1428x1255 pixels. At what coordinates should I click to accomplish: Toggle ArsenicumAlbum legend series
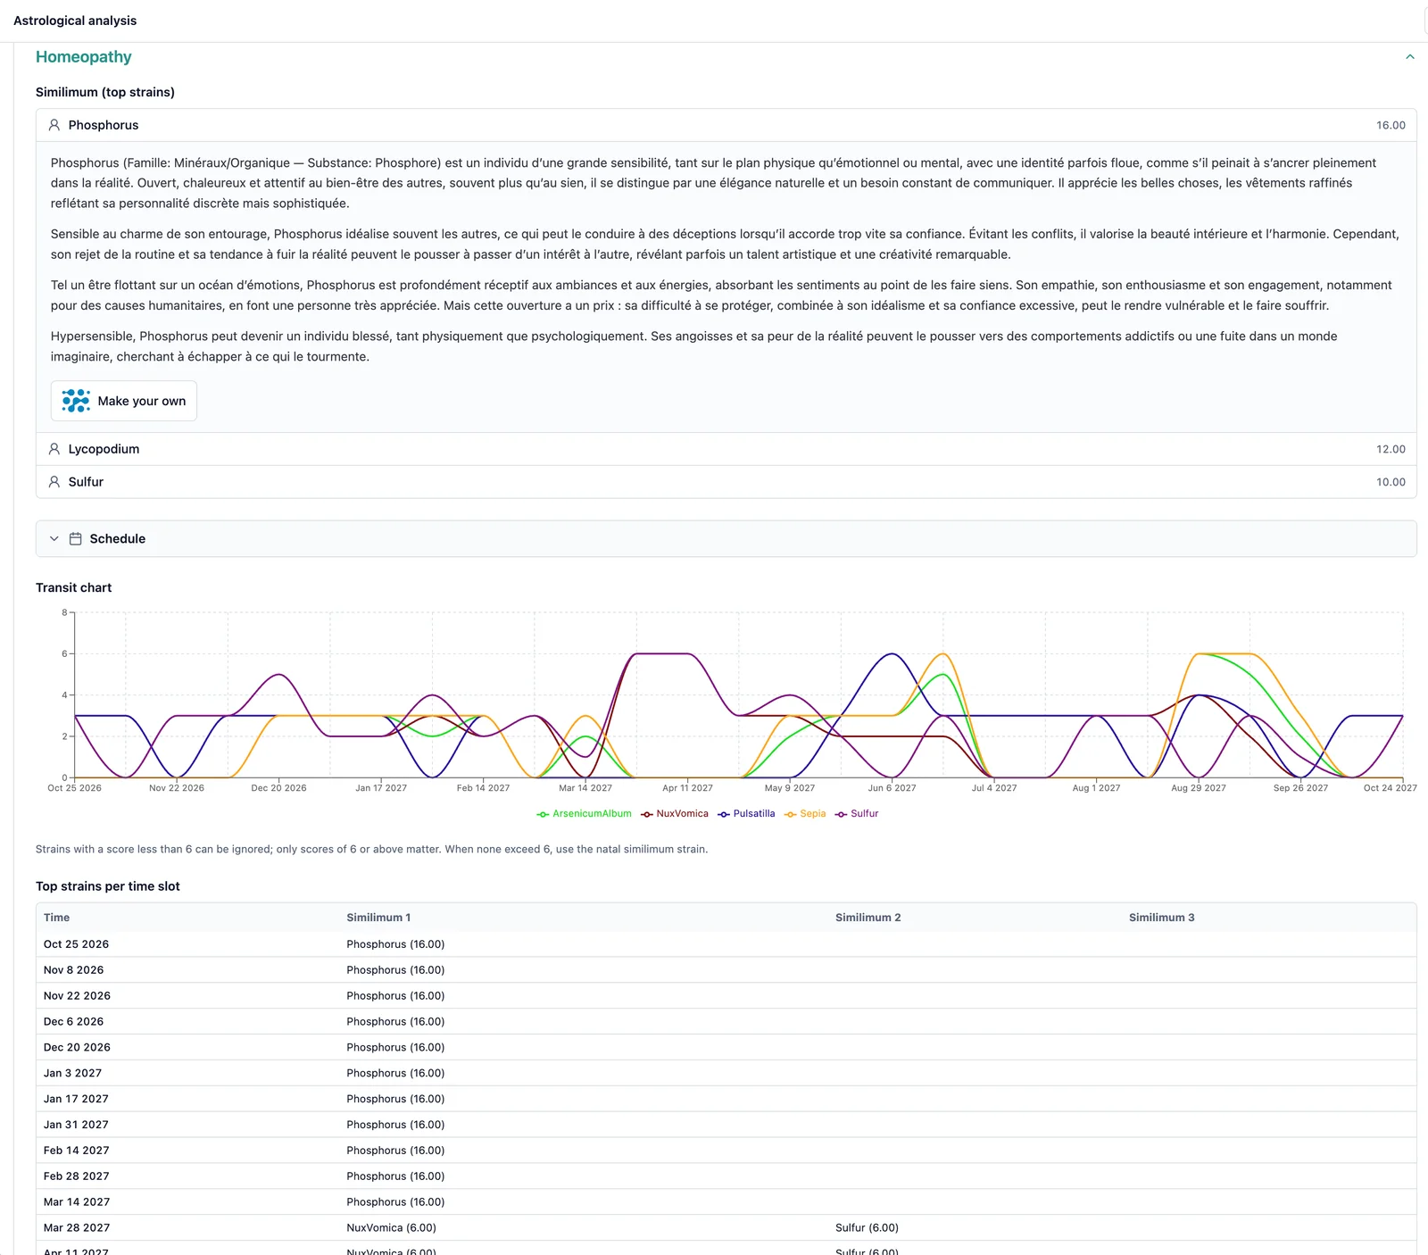tap(584, 814)
